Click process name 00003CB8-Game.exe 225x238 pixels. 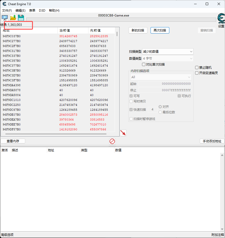114,15
